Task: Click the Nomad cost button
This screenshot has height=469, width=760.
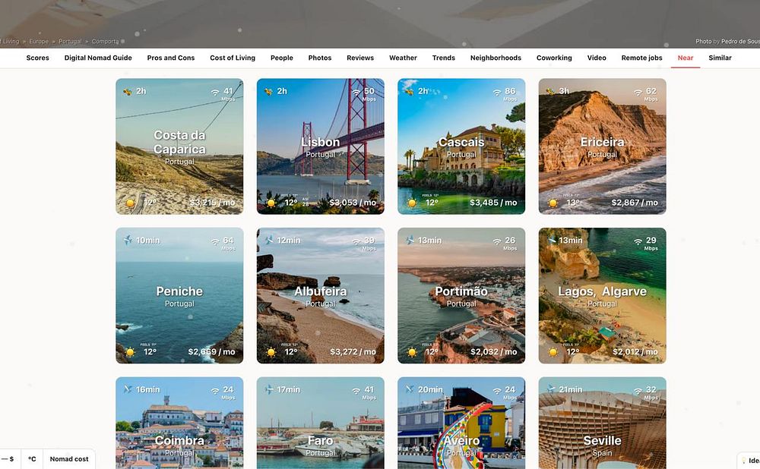Action: coord(69,459)
